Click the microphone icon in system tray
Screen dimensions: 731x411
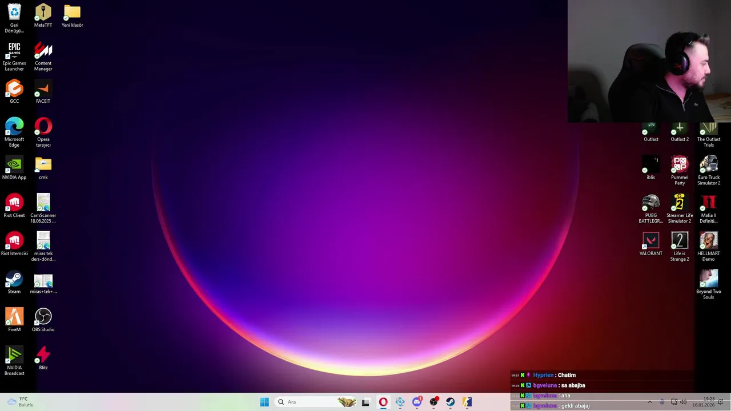662,402
